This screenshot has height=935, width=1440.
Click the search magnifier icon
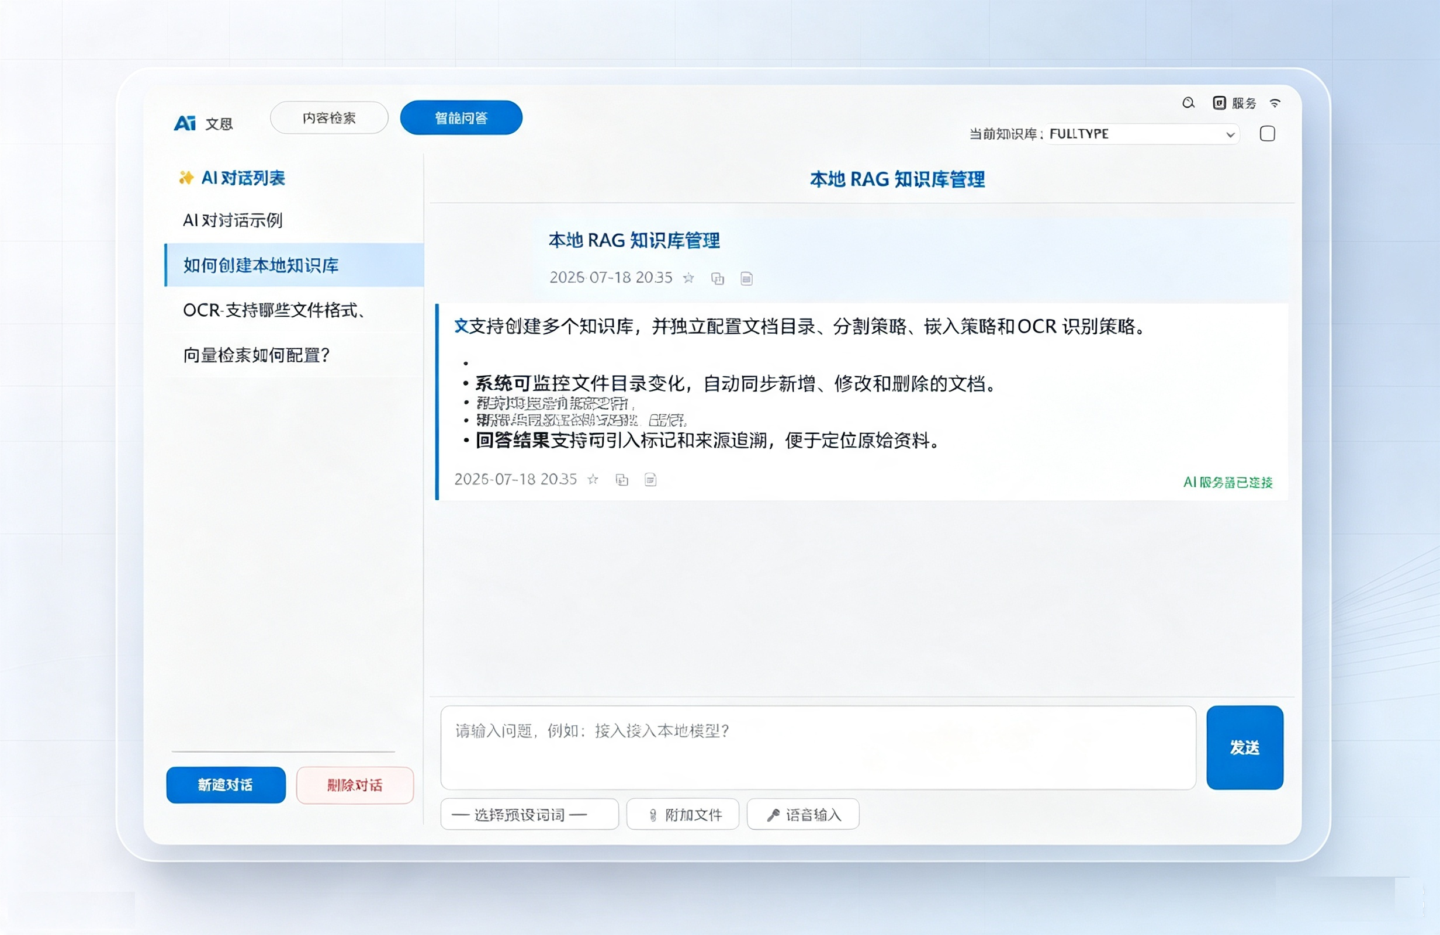(x=1188, y=103)
